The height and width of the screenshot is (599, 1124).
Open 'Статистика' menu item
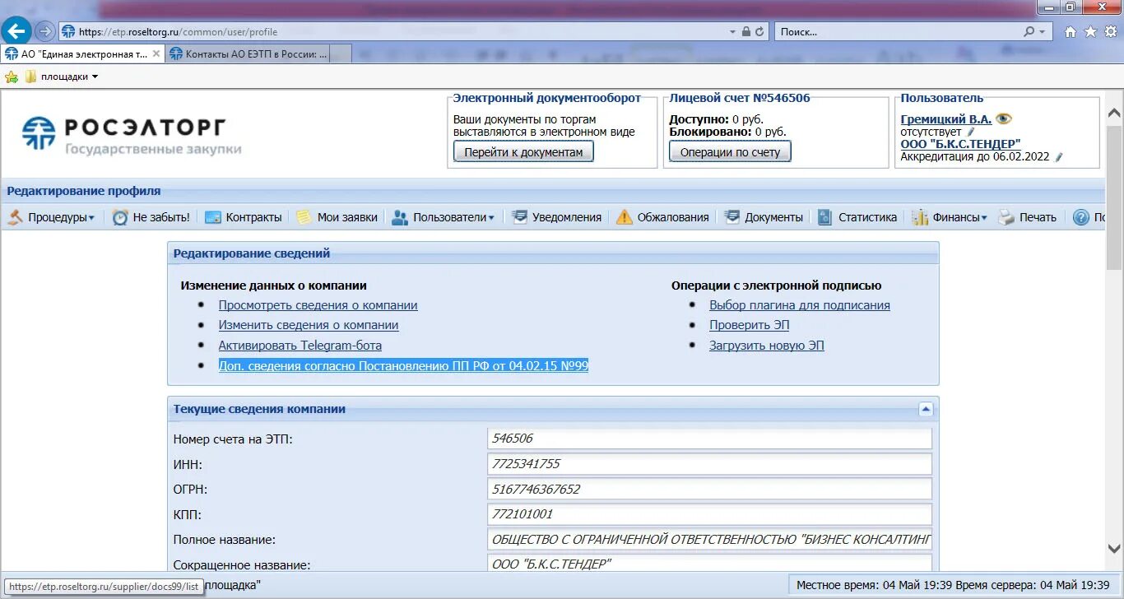[867, 217]
